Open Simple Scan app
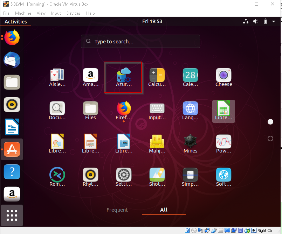 pyautogui.click(x=190, y=177)
